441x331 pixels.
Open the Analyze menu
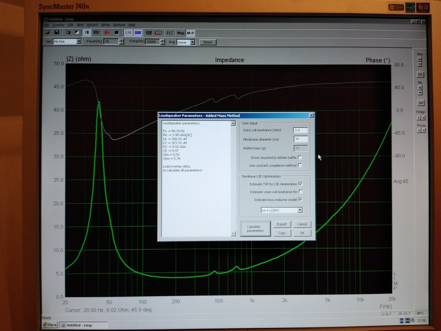[x=119, y=25]
